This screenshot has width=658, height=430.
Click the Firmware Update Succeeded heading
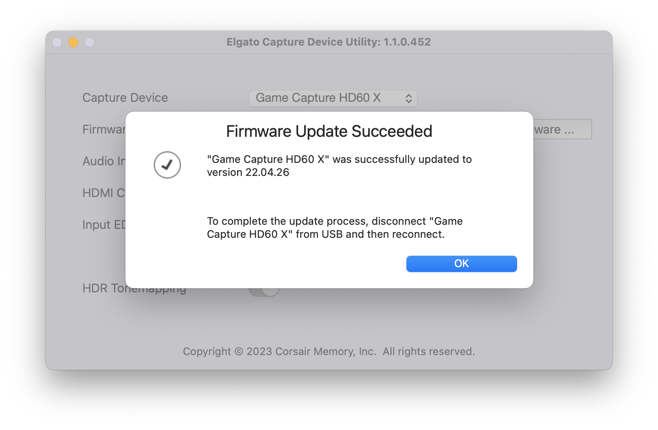[329, 131]
